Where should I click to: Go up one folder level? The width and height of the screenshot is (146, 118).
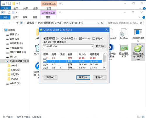[x=17, y=23]
